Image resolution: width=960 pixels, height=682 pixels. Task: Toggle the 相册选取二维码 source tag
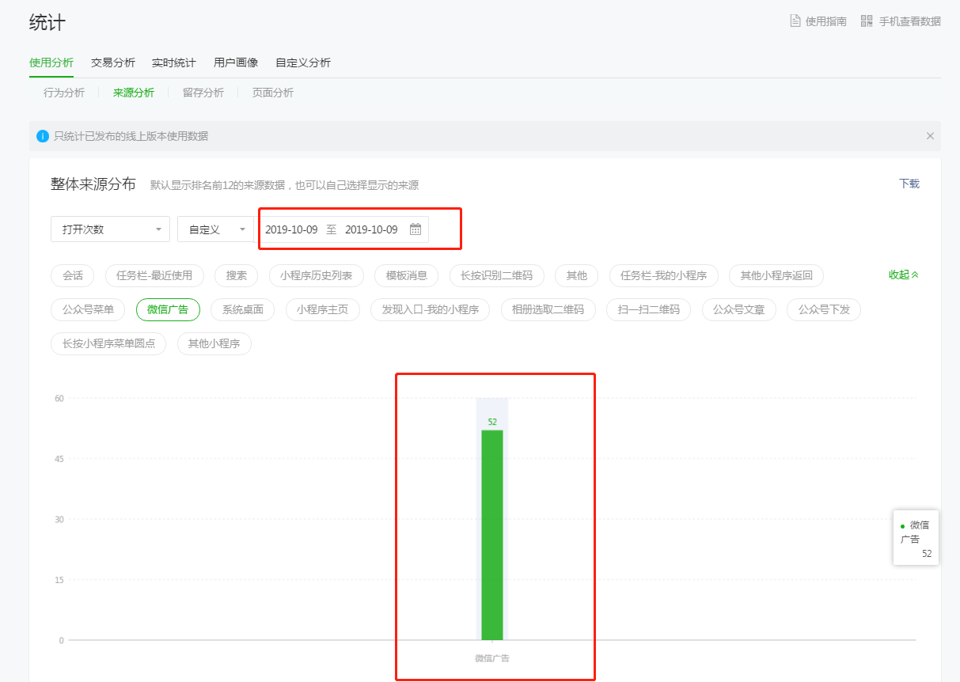tap(548, 309)
